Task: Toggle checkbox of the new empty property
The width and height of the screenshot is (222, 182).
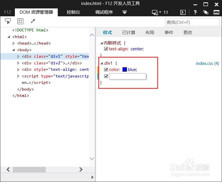Action: pos(106,76)
